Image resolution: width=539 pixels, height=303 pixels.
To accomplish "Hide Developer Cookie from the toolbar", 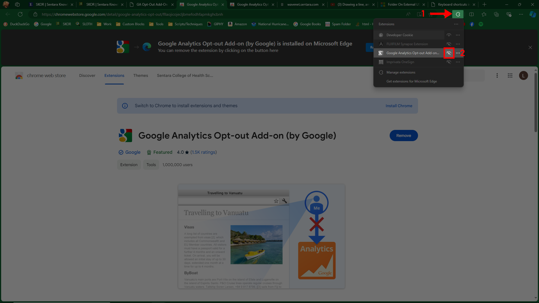I will click(x=449, y=35).
